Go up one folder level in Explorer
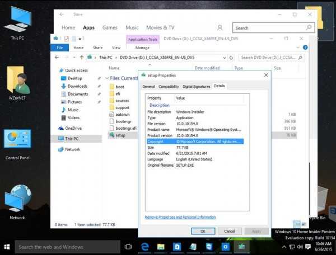Viewport: 336px width, 255px height. click(x=81, y=58)
